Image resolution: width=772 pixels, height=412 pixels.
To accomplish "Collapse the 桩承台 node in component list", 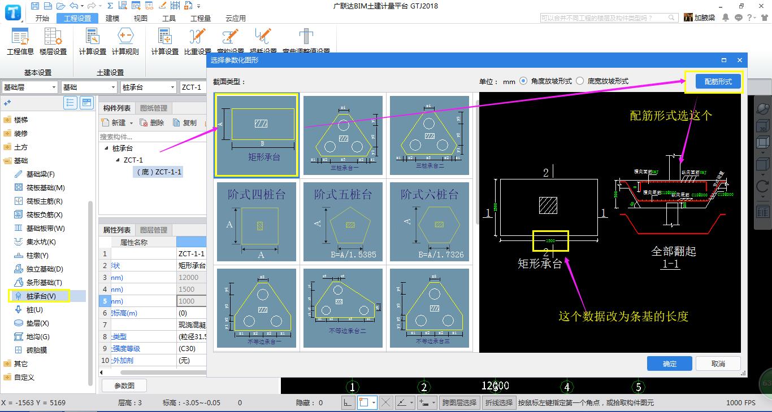I will click(106, 148).
